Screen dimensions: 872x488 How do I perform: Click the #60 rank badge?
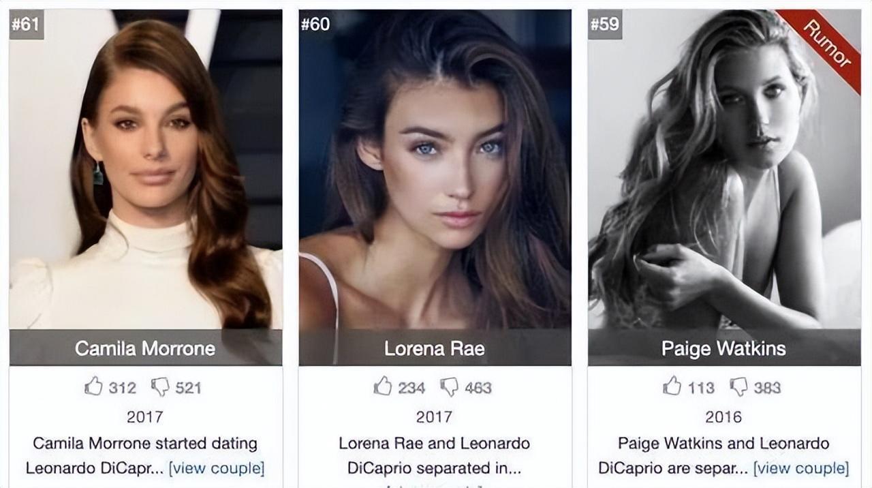pyautogui.click(x=315, y=25)
